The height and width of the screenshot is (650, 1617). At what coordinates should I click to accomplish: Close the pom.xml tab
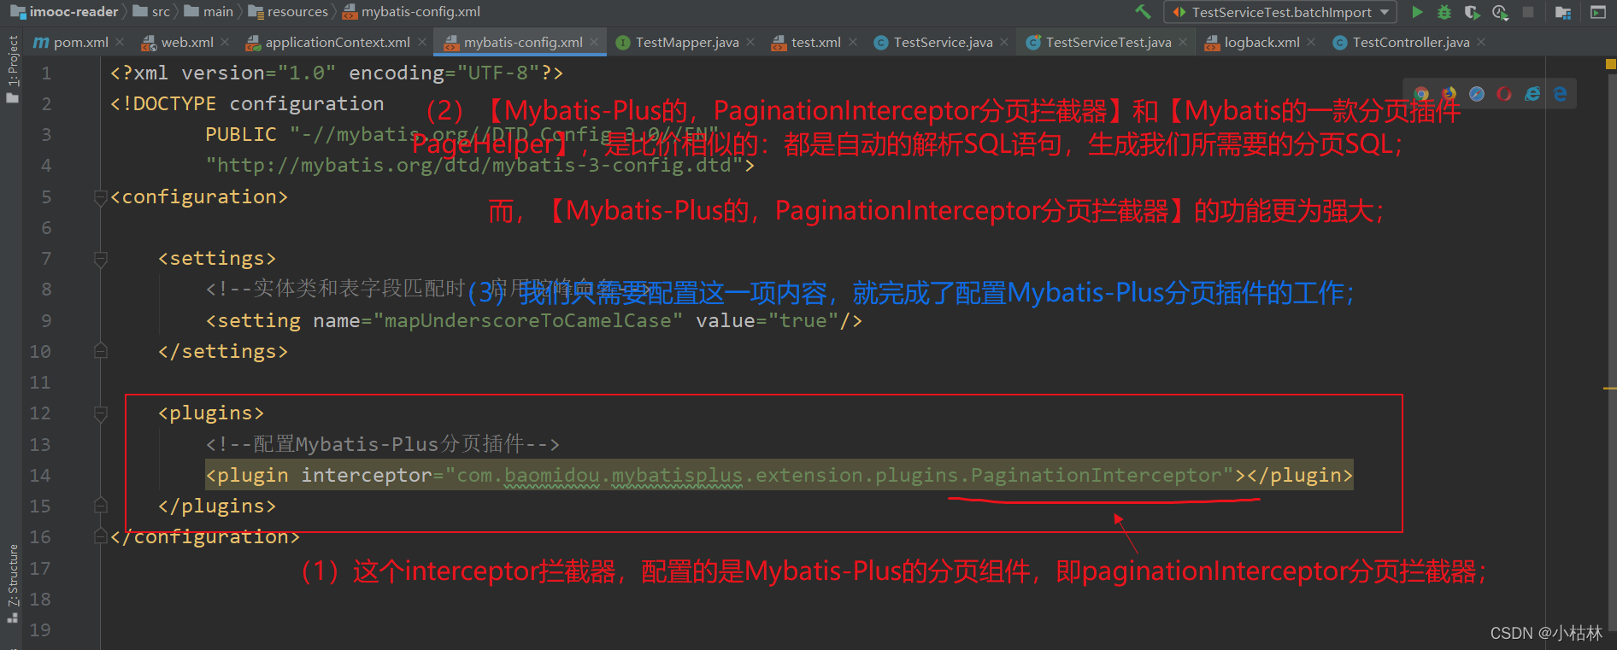[x=120, y=42]
